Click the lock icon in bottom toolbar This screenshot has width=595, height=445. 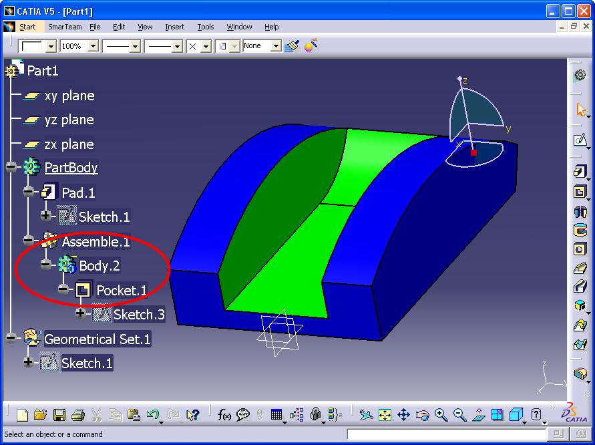point(316,415)
